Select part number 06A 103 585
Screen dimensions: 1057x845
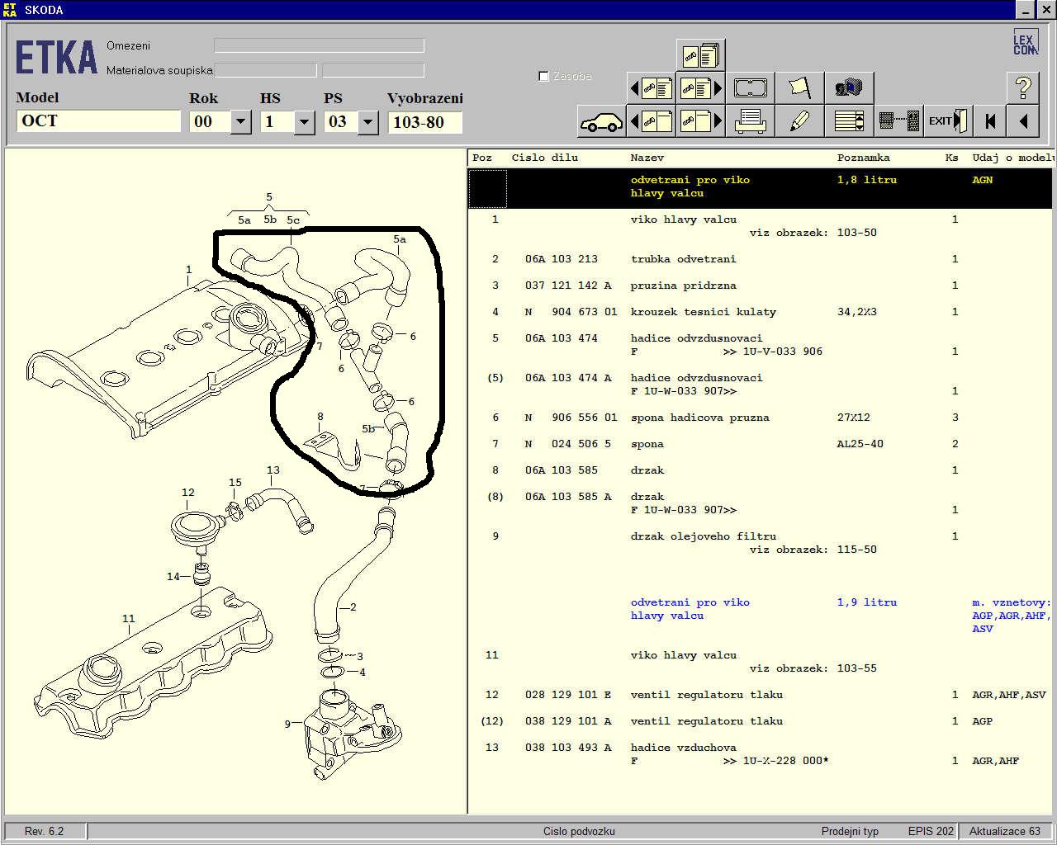[562, 470]
